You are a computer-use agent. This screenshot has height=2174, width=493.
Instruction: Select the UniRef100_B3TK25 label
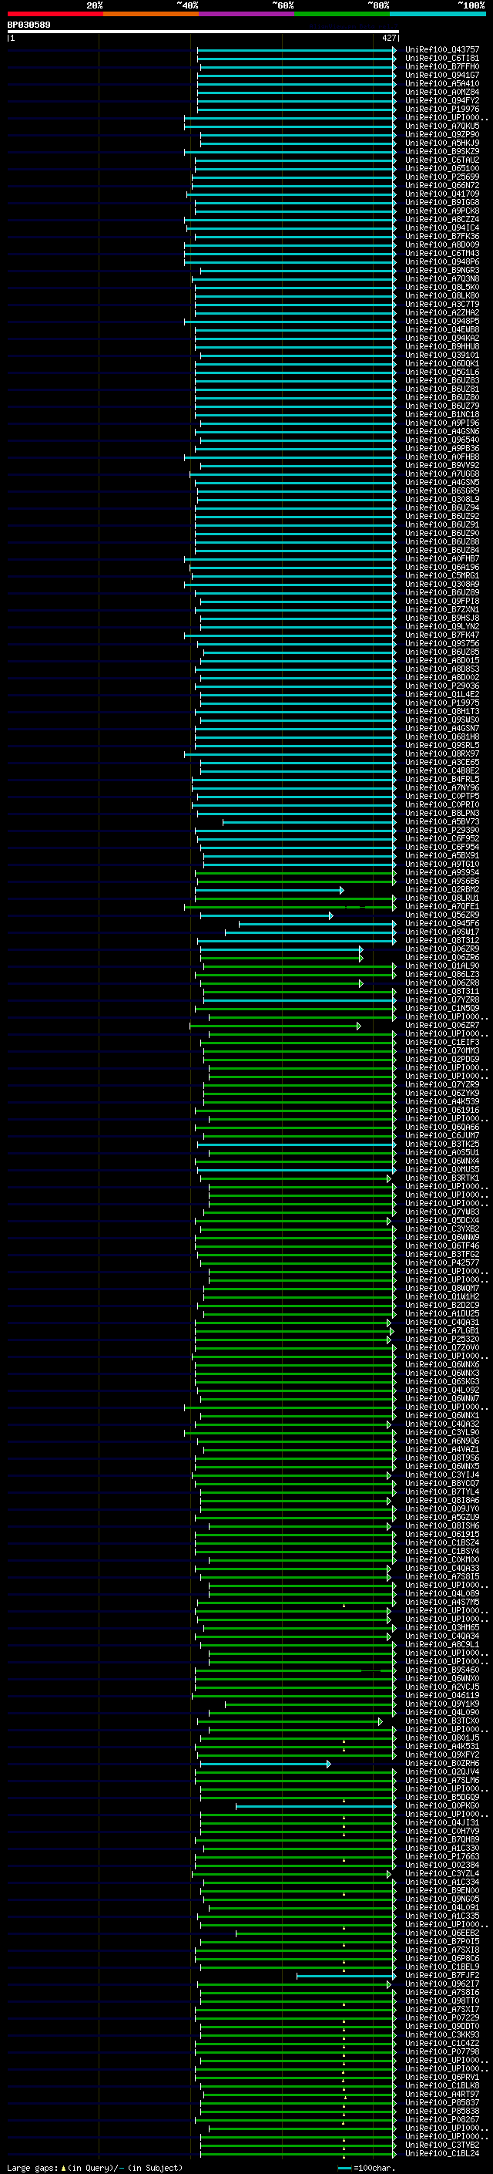tap(441, 1144)
